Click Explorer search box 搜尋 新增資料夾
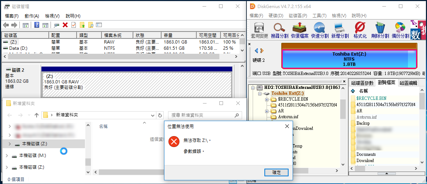 pyautogui.click(x=205, y=115)
